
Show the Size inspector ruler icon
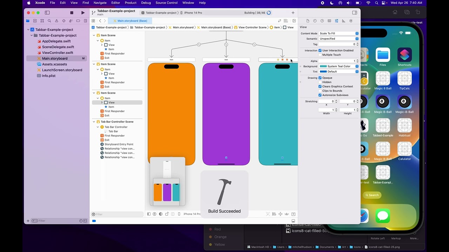tap(343, 21)
